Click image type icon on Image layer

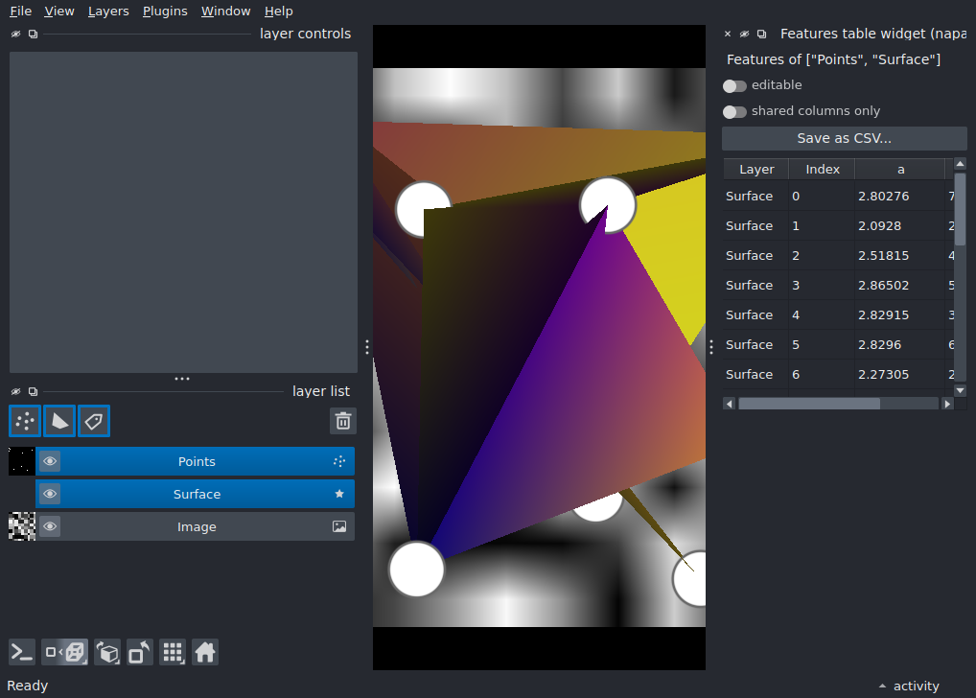pyautogui.click(x=339, y=526)
